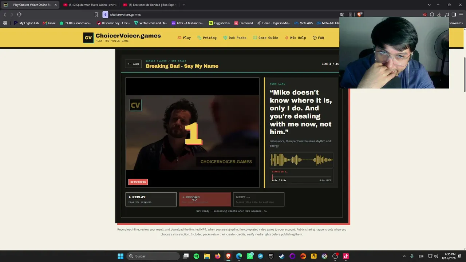Viewport: 466px width, 262px height.
Task: Go back in browser history
Action: tap(5, 15)
